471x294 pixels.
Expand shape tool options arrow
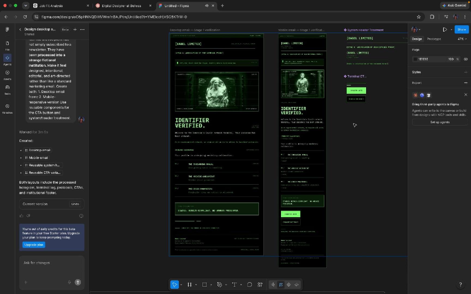coord(211,285)
